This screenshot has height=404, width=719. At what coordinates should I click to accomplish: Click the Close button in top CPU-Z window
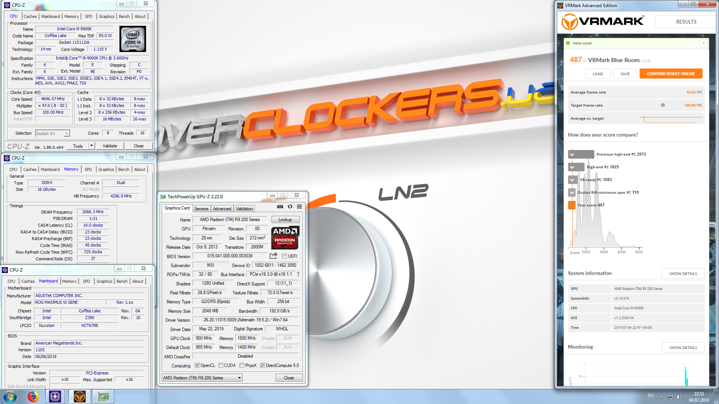click(x=139, y=146)
